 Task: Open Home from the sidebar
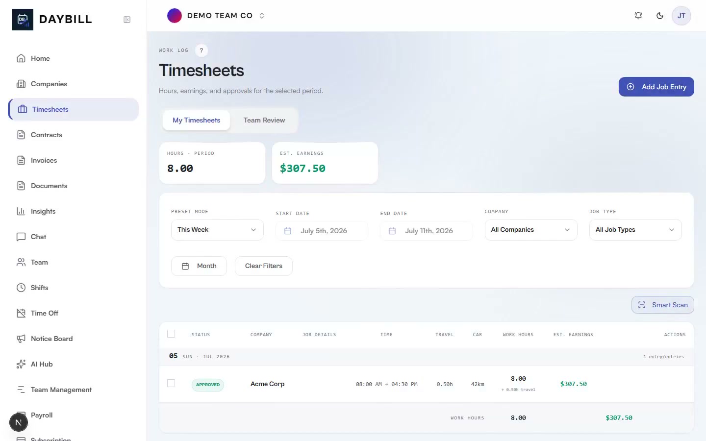pos(74,58)
